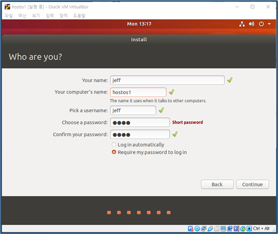Focus the Your name field
The image size is (278, 234).
tap(167, 80)
